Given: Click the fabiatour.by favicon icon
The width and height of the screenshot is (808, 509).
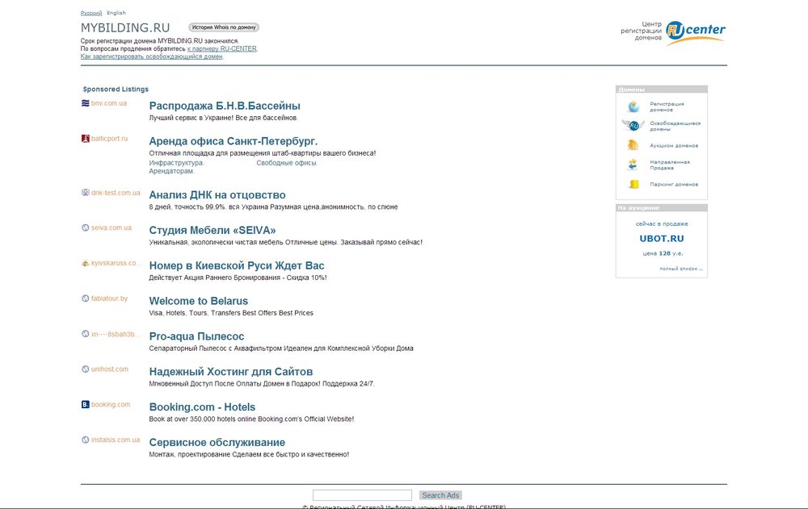Looking at the screenshot, I should pyautogui.click(x=85, y=298).
